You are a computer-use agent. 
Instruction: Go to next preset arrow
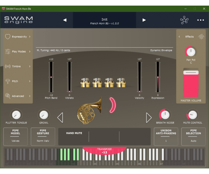pos(144,20)
